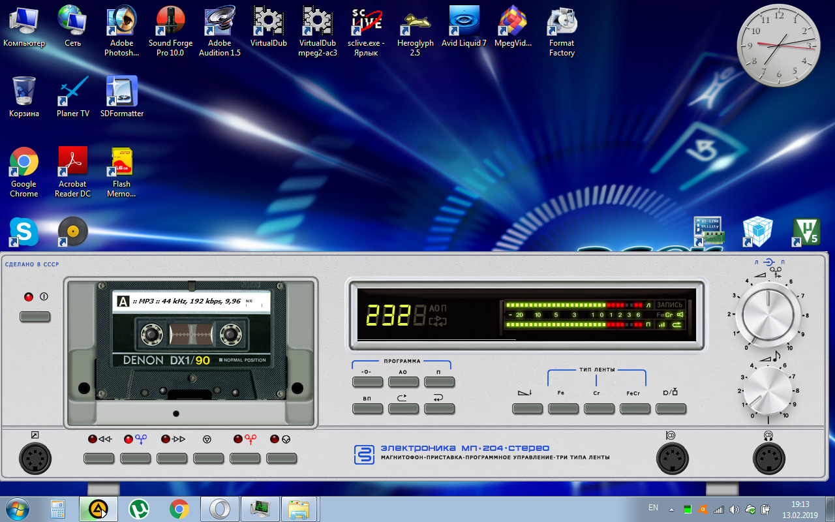The image size is (835, 522).
Task: Click the button under the blue play symbol
Action: [136, 459]
